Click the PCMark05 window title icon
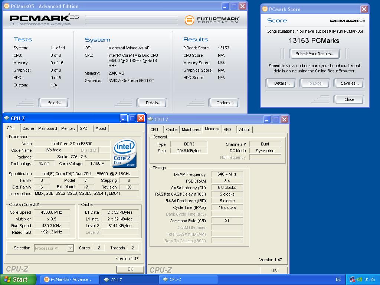 (7, 6)
